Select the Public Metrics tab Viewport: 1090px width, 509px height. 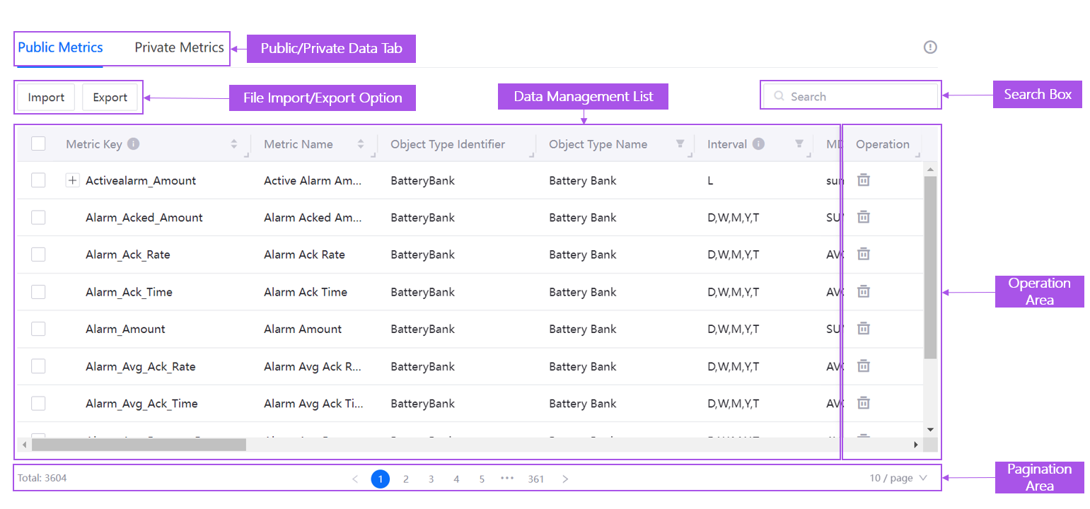click(x=59, y=47)
